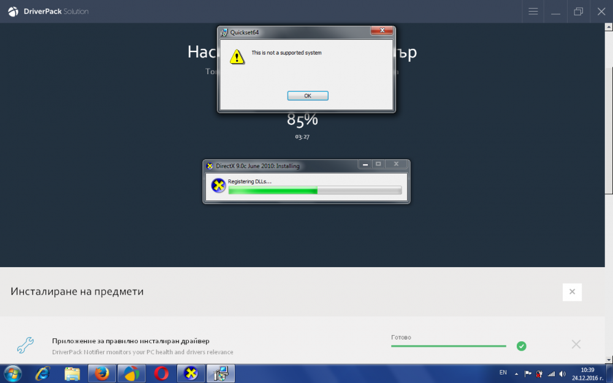This screenshot has width=613, height=383.
Task: Open the Windows Start menu
Action: pos(12,374)
